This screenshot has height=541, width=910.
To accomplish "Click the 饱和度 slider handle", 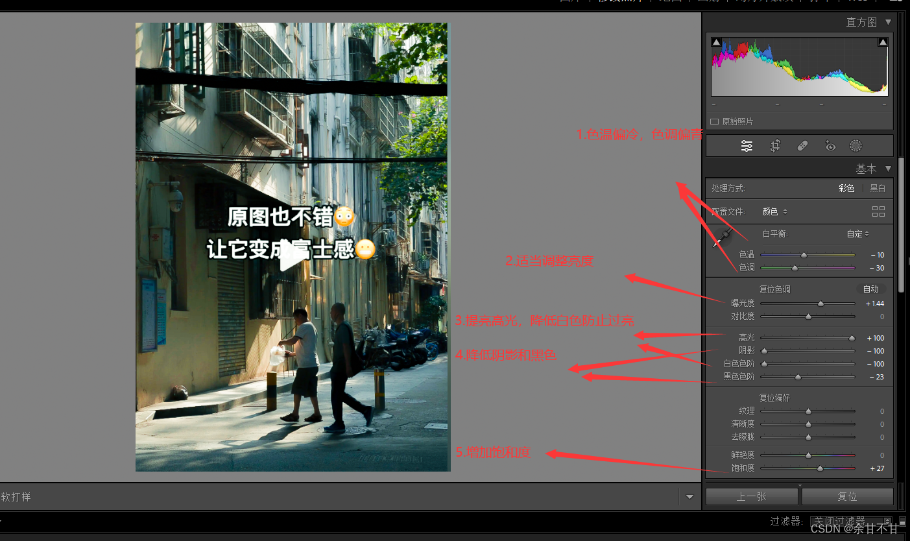I will click(820, 468).
